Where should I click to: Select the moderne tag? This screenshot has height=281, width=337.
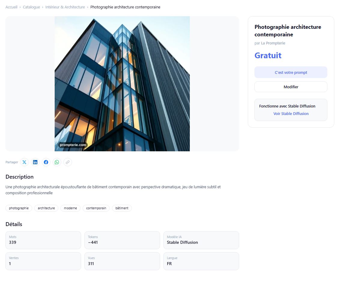(x=70, y=208)
